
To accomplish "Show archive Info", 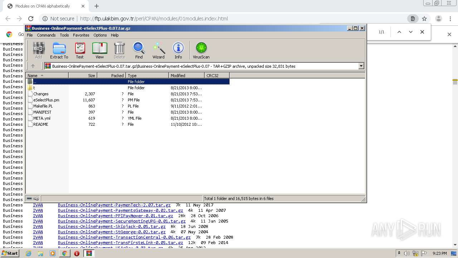I will (178, 50).
